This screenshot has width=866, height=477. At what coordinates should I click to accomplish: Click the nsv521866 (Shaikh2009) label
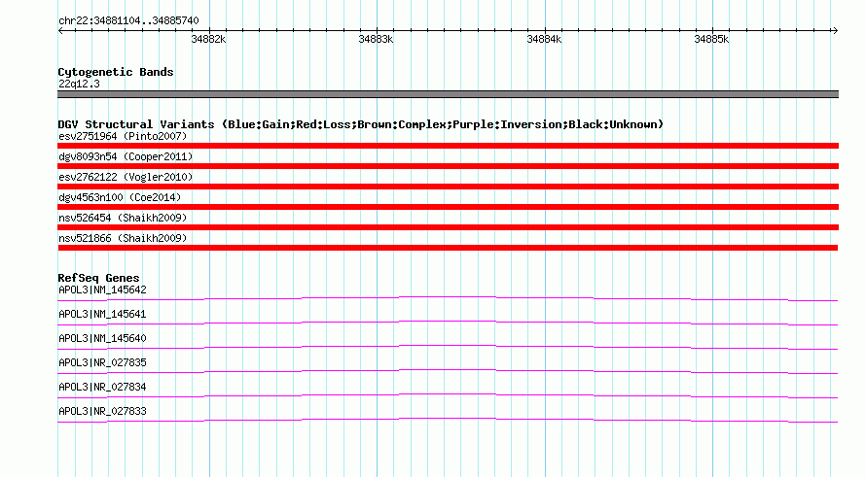pyautogui.click(x=123, y=238)
